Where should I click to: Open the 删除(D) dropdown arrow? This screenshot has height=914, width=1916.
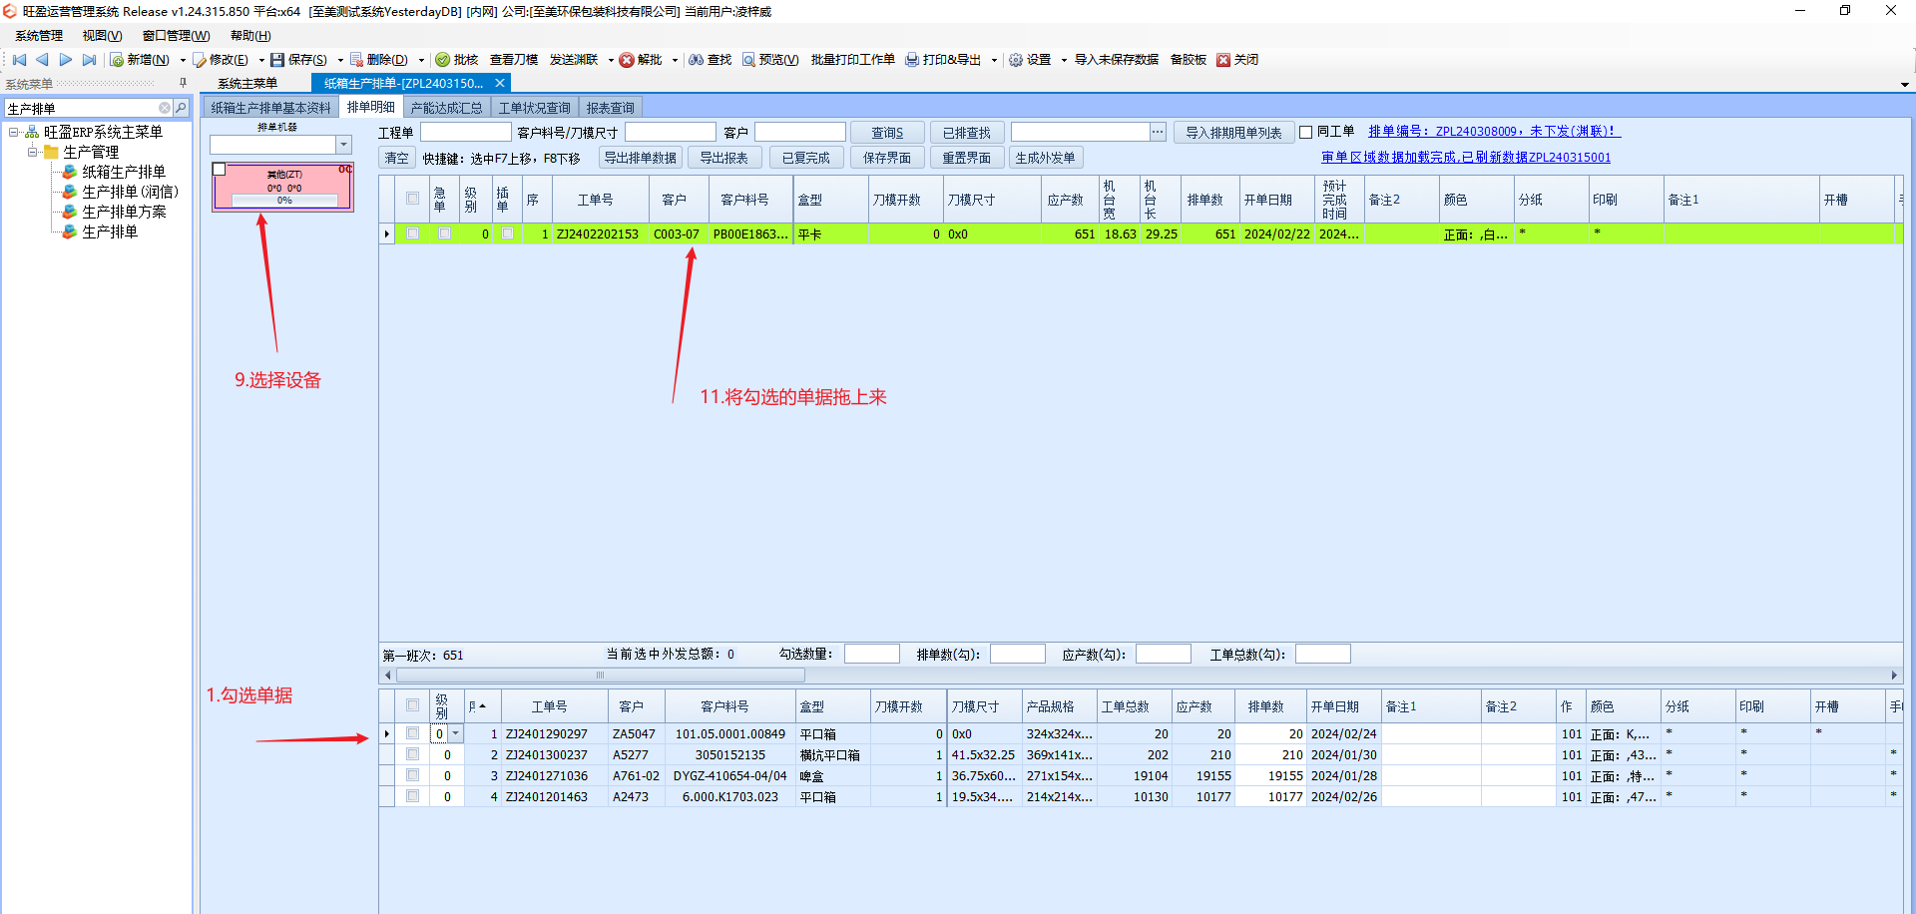421,60
